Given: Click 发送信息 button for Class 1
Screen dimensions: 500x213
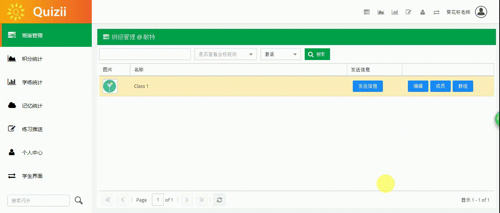Looking at the screenshot, I should (x=367, y=86).
